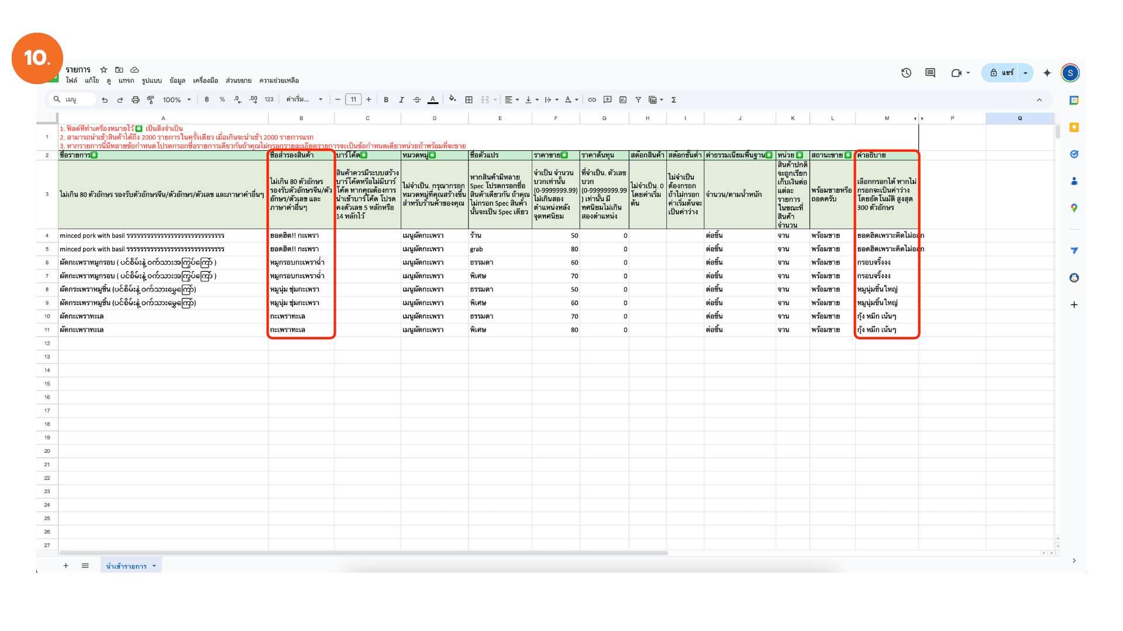Click the insert link icon
The height and width of the screenshot is (631, 1123).
(x=592, y=100)
